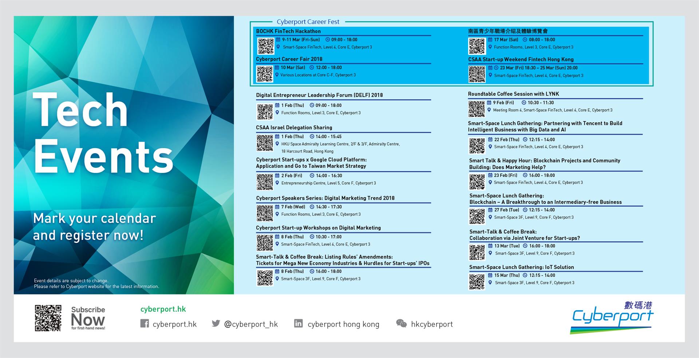This screenshot has height=358, width=699.
Task: Click the CSAA Israel Delegation Sharing title
Action: pos(294,128)
